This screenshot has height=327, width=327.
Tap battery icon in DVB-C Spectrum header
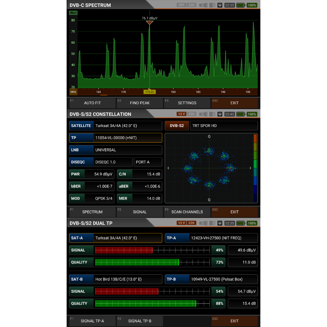[241, 5]
